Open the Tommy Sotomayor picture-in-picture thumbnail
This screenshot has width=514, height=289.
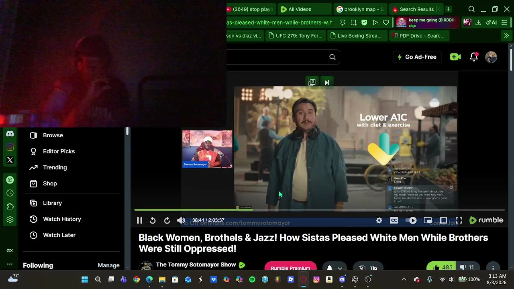pyautogui.click(x=207, y=149)
